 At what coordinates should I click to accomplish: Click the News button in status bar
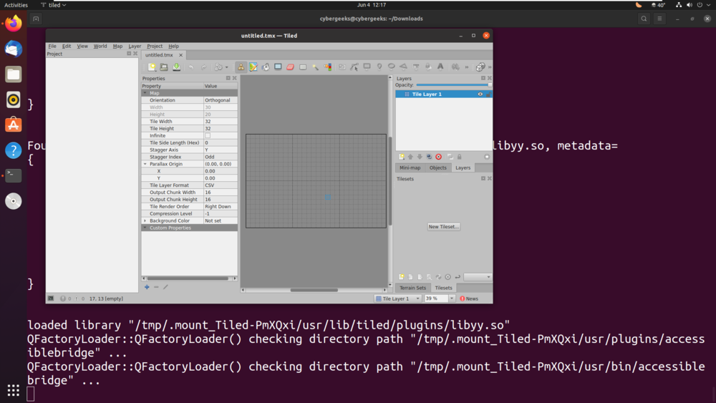click(x=469, y=298)
